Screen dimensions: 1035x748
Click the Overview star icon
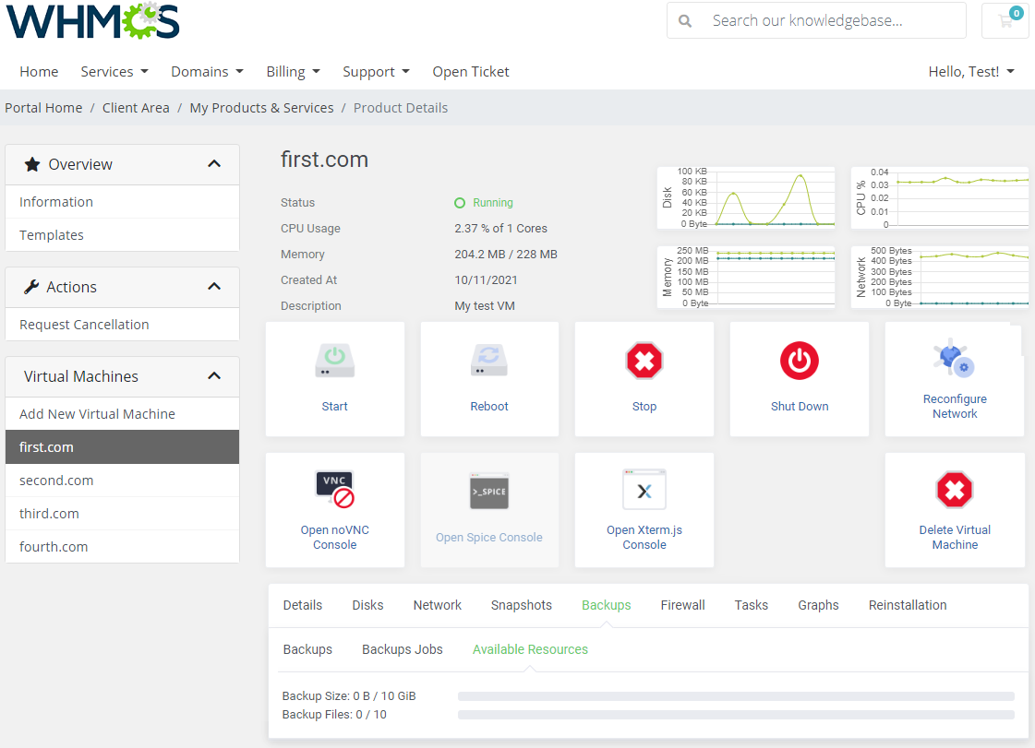click(x=32, y=164)
